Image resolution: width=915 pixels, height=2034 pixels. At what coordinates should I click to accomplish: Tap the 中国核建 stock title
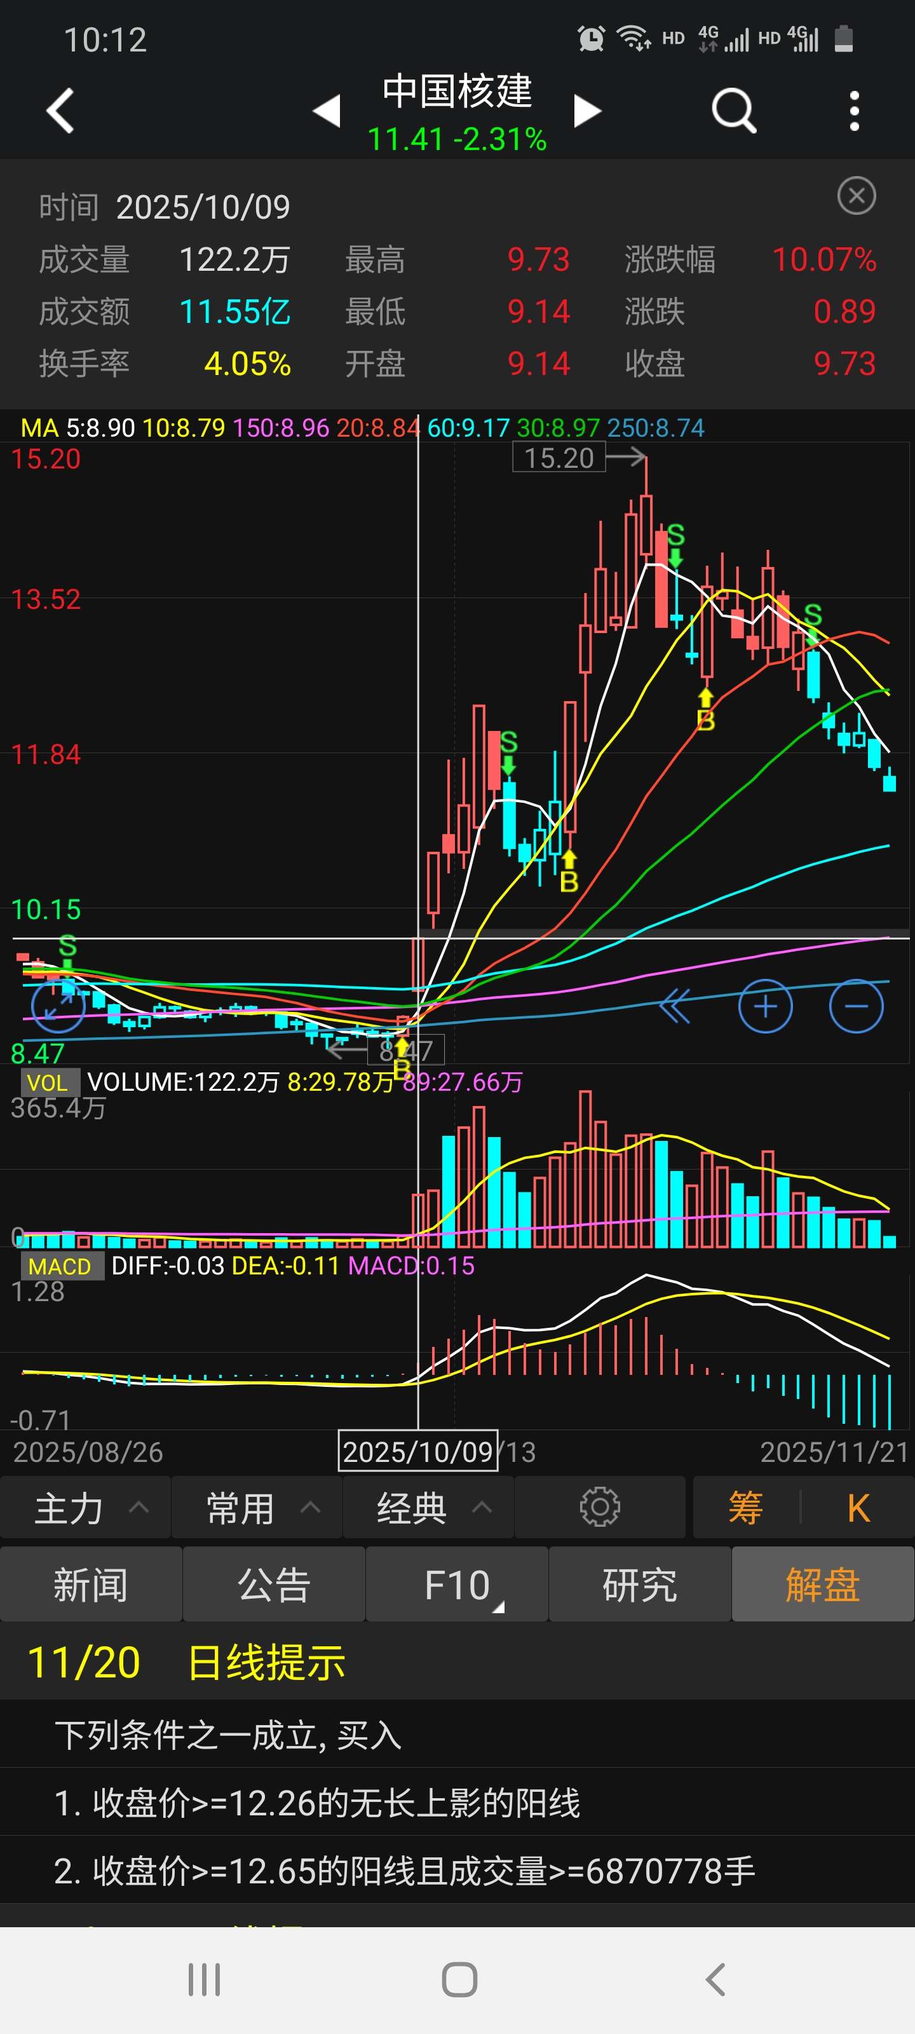(457, 91)
